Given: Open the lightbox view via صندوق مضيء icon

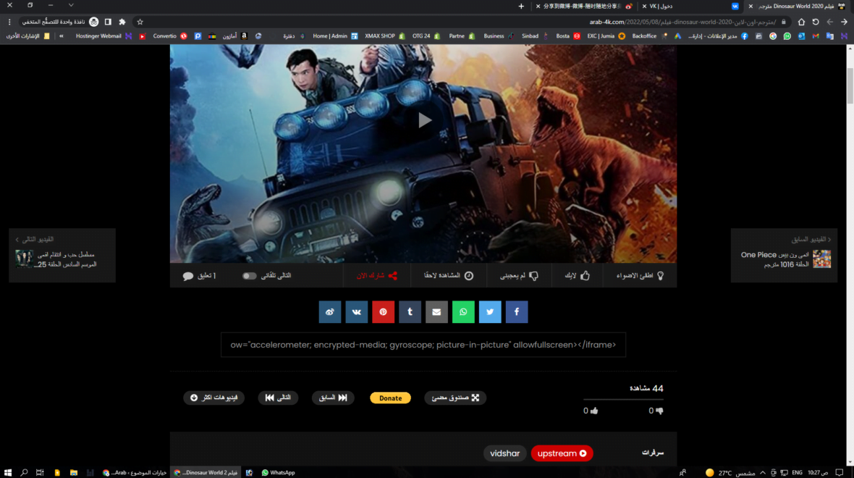Looking at the screenshot, I should (x=455, y=398).
